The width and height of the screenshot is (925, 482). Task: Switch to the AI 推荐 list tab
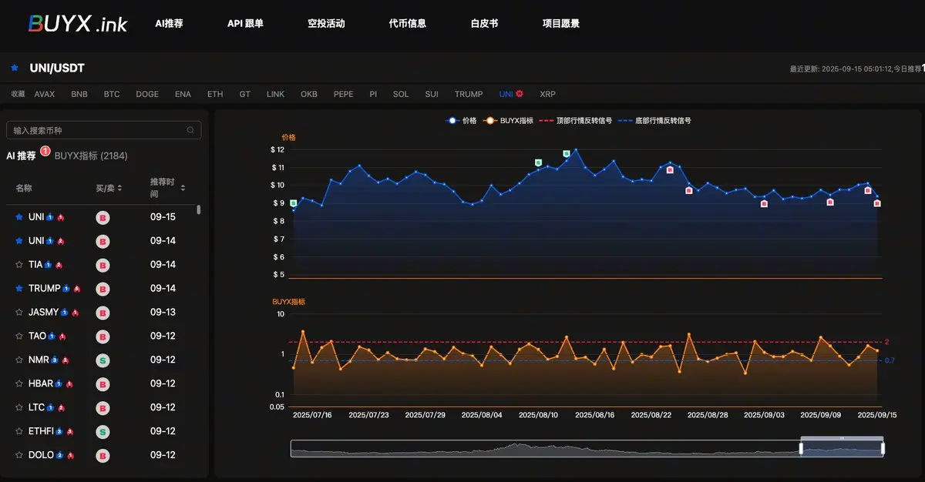pyautogui.click(x=21, y=156)
